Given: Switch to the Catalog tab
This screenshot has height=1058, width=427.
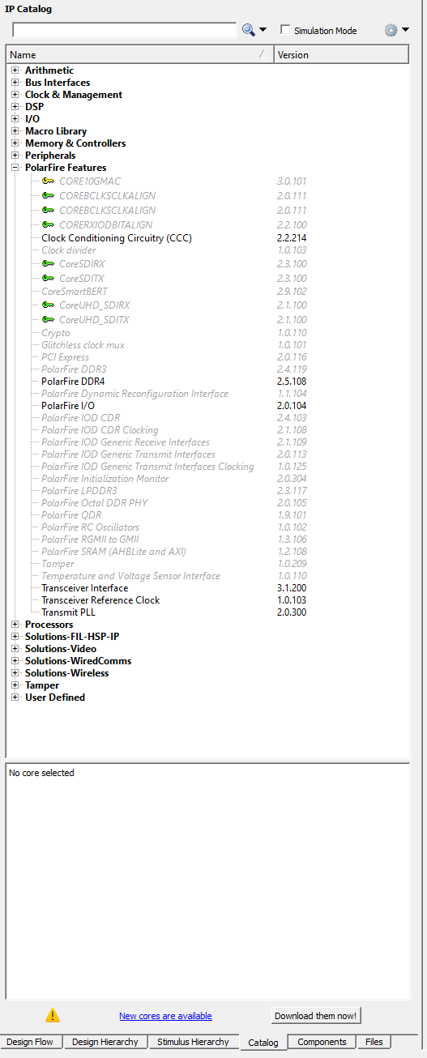Looking at the screenshot, I should pyautogui.click(x=263, y=1043).
